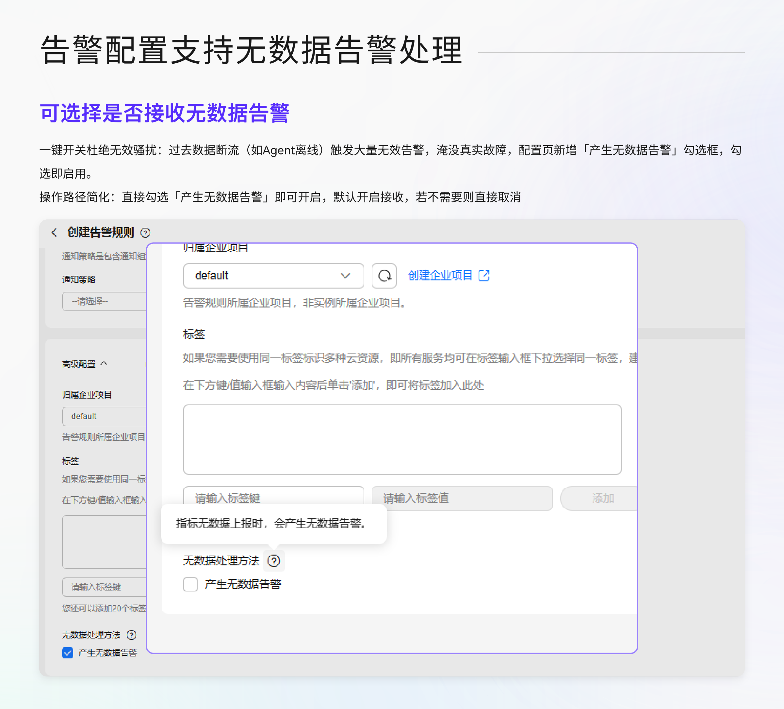Click help icon beside 无数据处理方法 in left panel
The image size is (784, 709).
(x=132, y=635)
